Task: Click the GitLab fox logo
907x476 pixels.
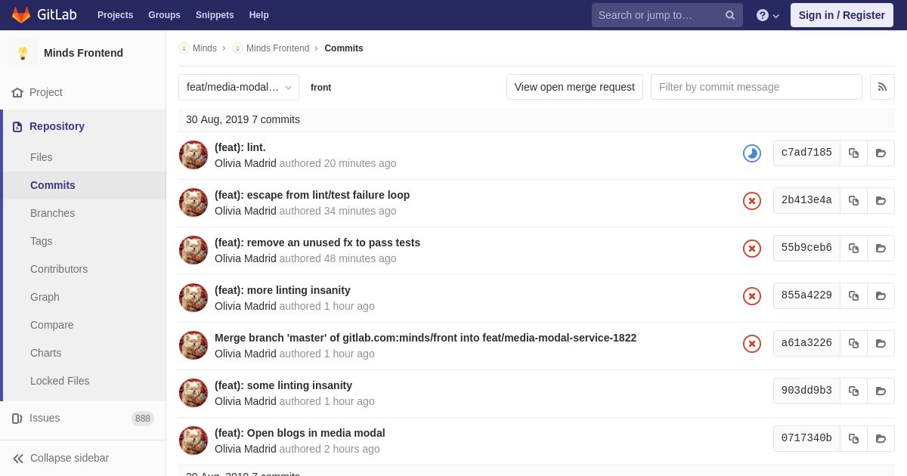Action: [21, 15]
